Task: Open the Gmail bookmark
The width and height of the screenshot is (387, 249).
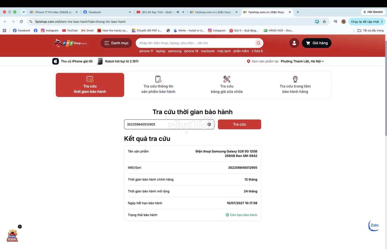Action: click(x=88, y=31)
